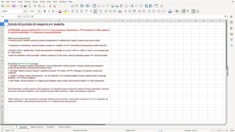This screenshot has height=132, width=235.
Task: Format as percent icon
Action: [125, 11]
